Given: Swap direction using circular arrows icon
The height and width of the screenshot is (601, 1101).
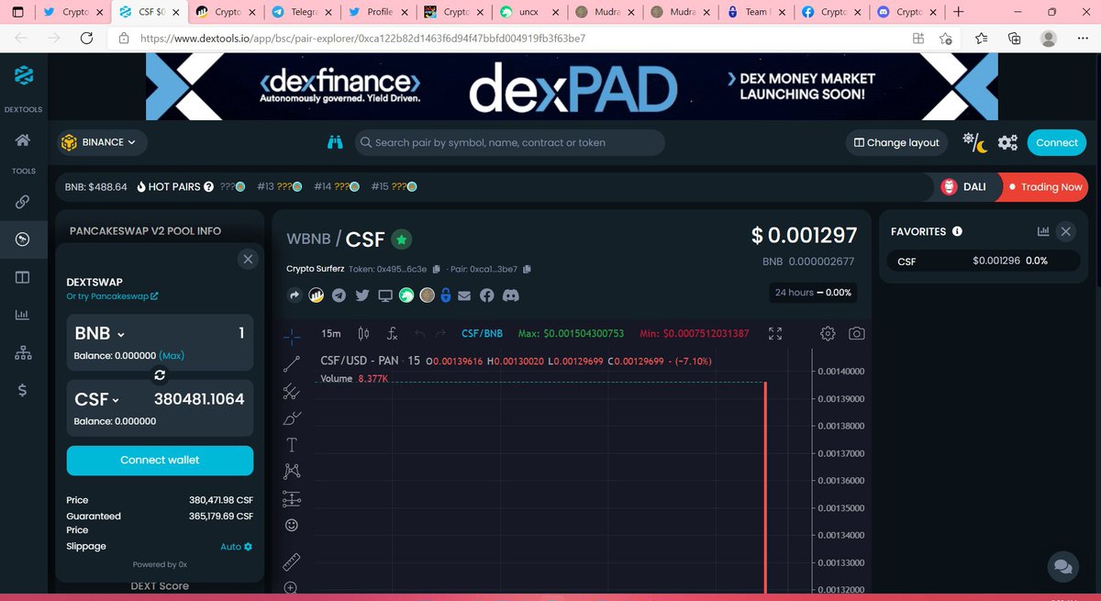Looking at the screenshot, I should (x=160, y=375).
